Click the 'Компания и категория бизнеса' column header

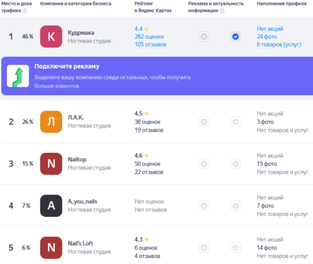pyautogui.click(x=76, y=3)
